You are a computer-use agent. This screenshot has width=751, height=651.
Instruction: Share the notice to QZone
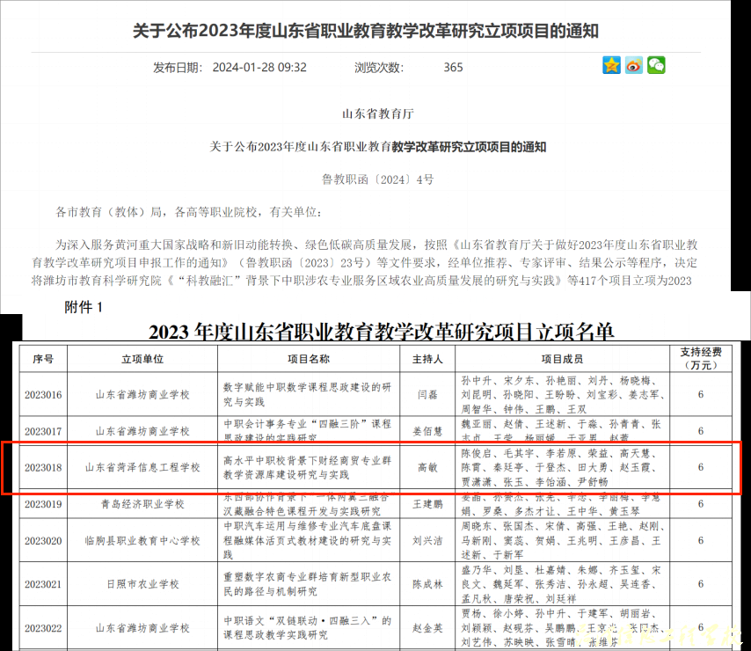coord(611,64)
